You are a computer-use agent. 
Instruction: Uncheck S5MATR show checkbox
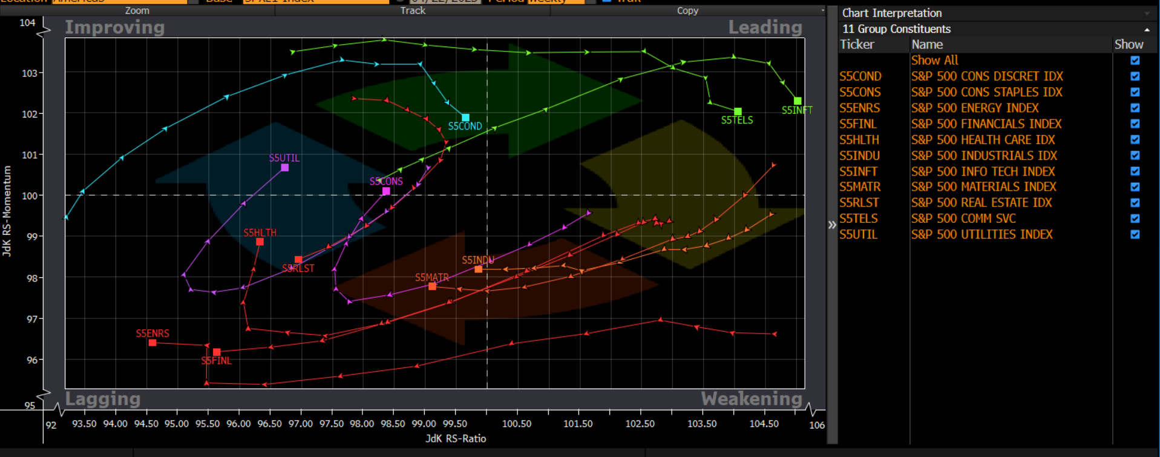click(1135, 187)
